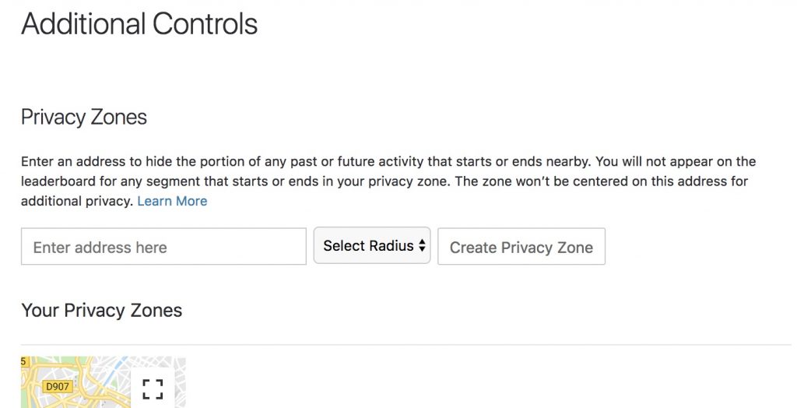This screenshot has height=408, width=797.
Task: Click the Your Privacy Zones heading
Action: (102, 311)
